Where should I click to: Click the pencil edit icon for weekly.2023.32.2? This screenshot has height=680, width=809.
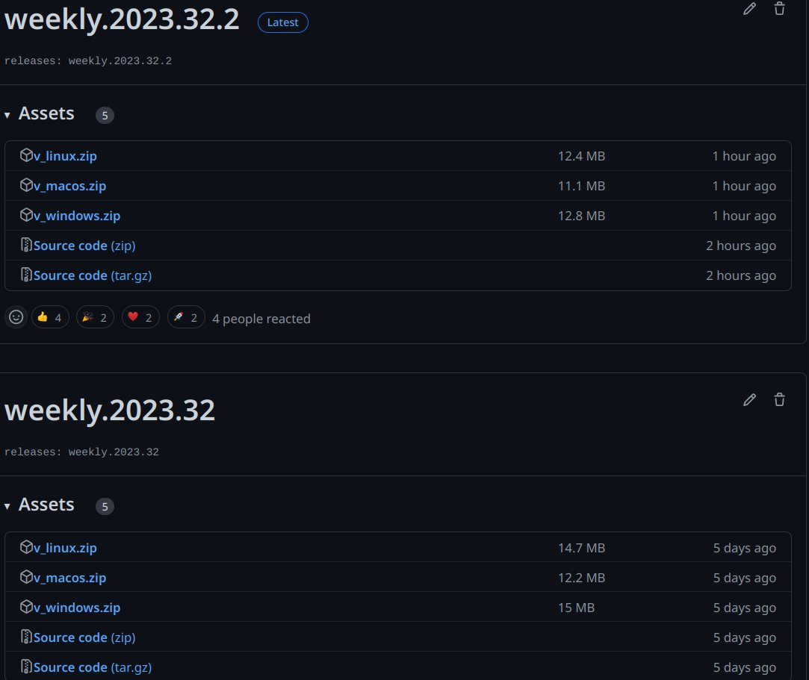pyautogui.click(x=749, y=8)
